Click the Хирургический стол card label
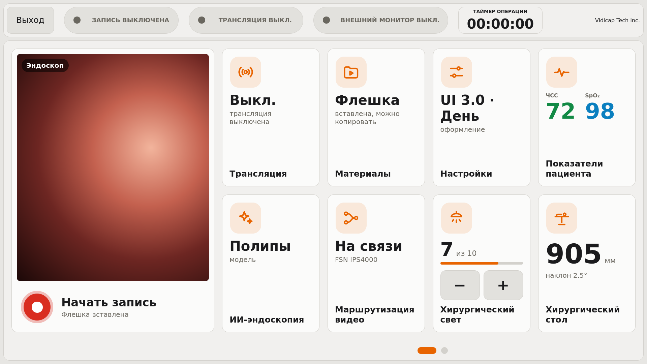Screen dimensions: 647x364 [x=583, y=314]
